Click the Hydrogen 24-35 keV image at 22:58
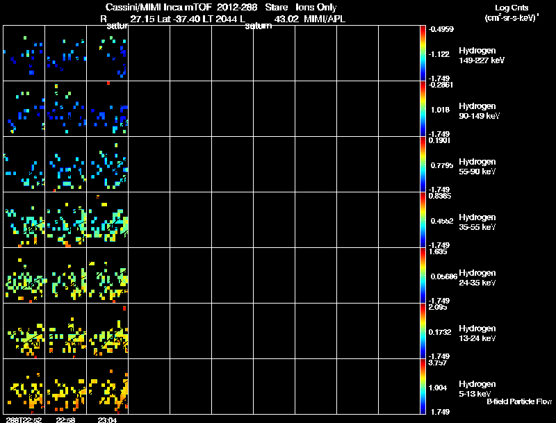Image resolution: width=556 pixels, height=423 pixels. click(x=65, y=276)
